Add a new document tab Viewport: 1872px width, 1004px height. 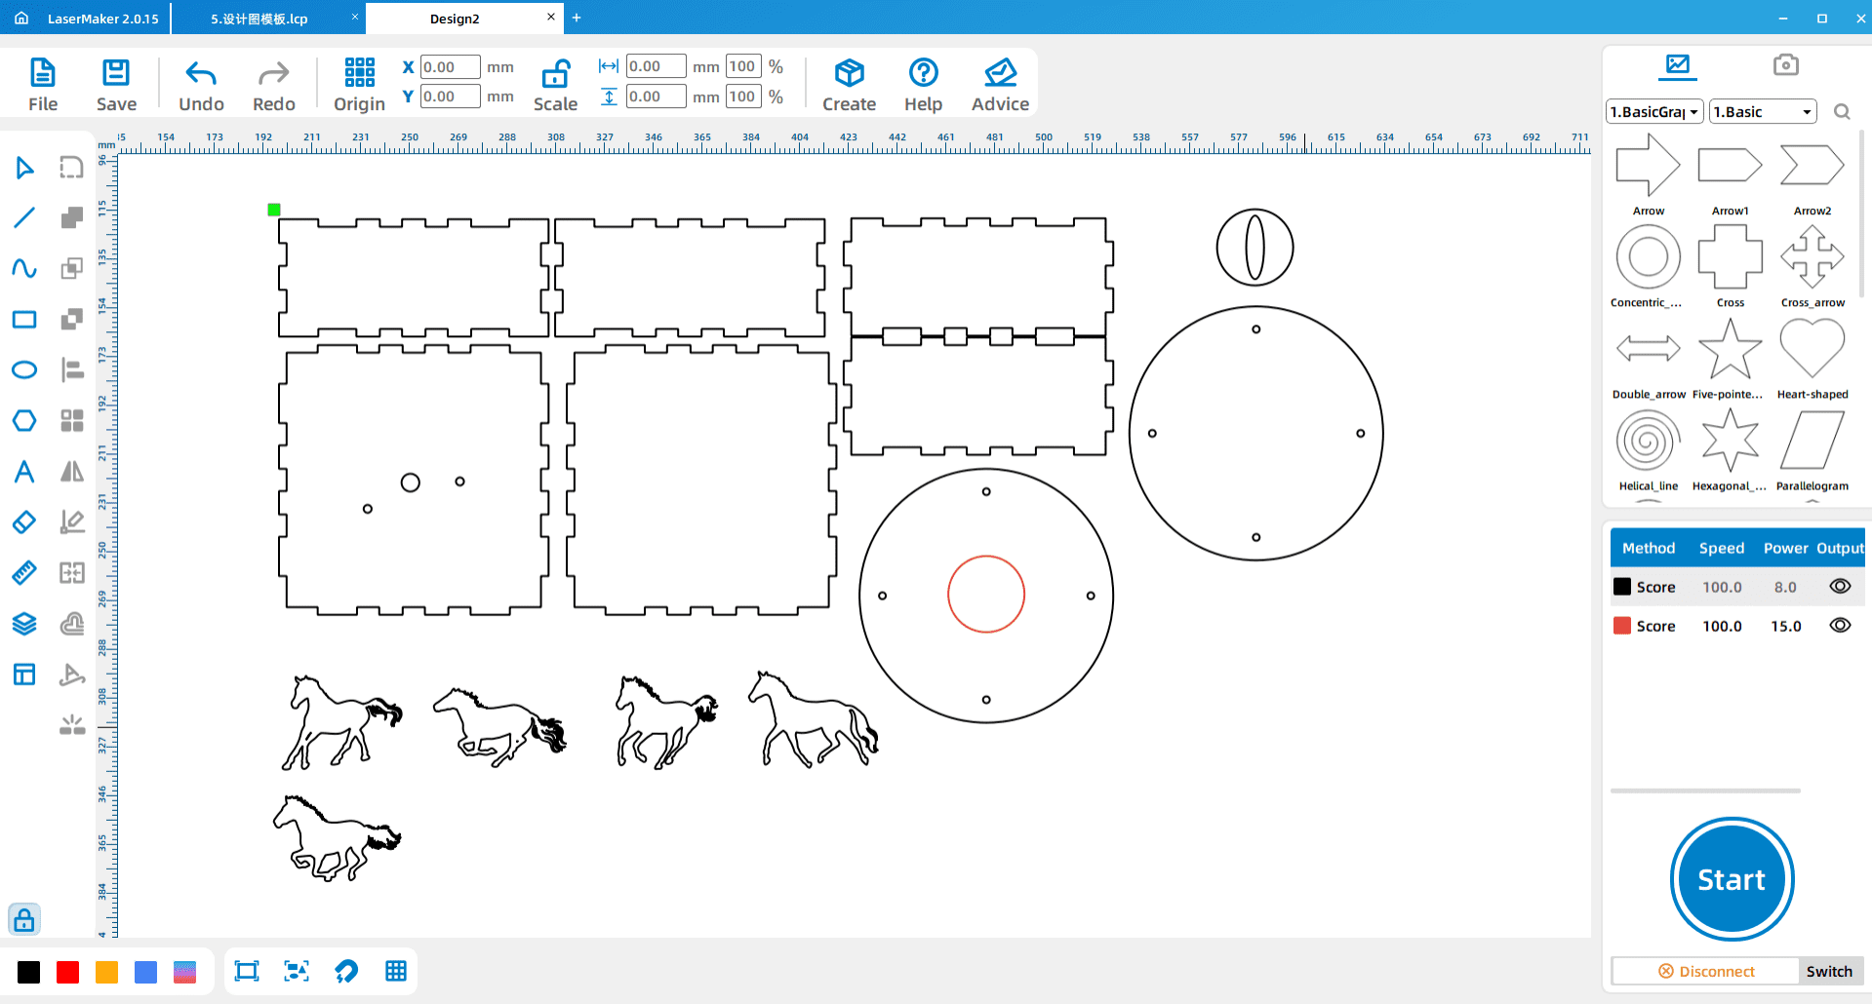pyautogui.click(x=577, y=18)
